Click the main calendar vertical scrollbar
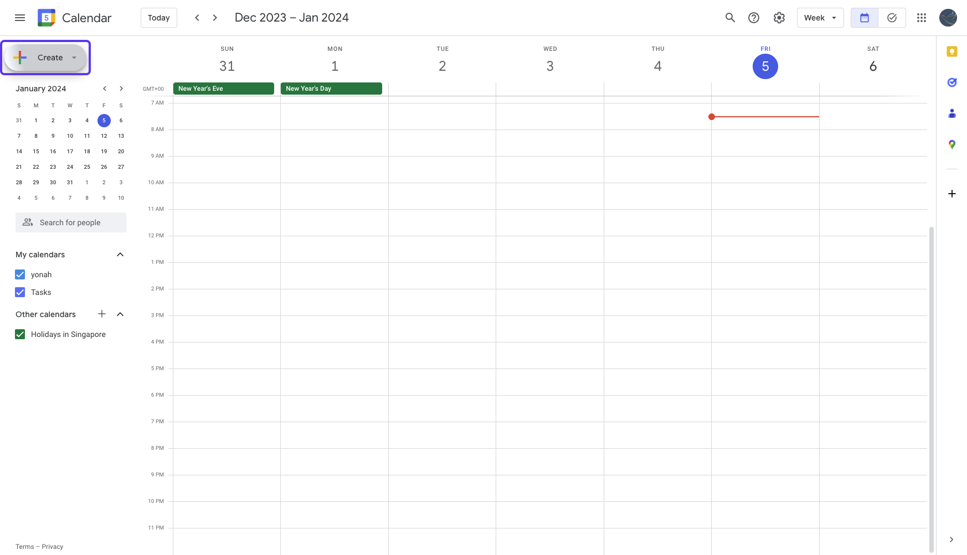This screenshot has height=555, width=967. (x=932, y=390)
